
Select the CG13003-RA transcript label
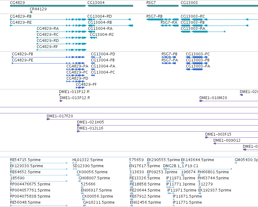point(193,29)
